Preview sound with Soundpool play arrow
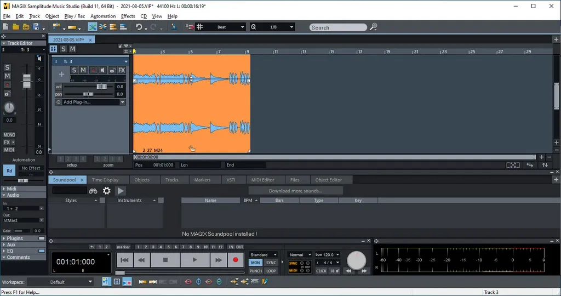Viewport: 561px width, 296px height. point(121,191)
